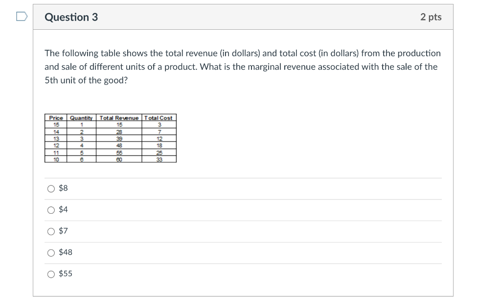501x305 pixels.
Task: Click the question prompt paragraph text
Action: 243,66
